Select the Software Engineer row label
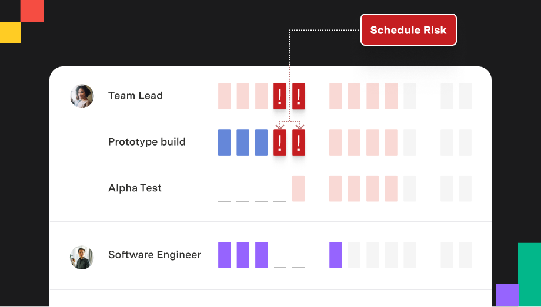This screenshot has height=307, width=541. [155, 255]
